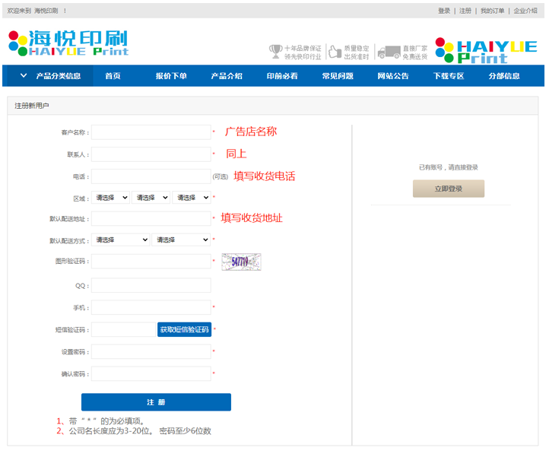Viewport: 546px width, 460px height.
Task: Focus the 客户名称 input field
Action: 151,132
